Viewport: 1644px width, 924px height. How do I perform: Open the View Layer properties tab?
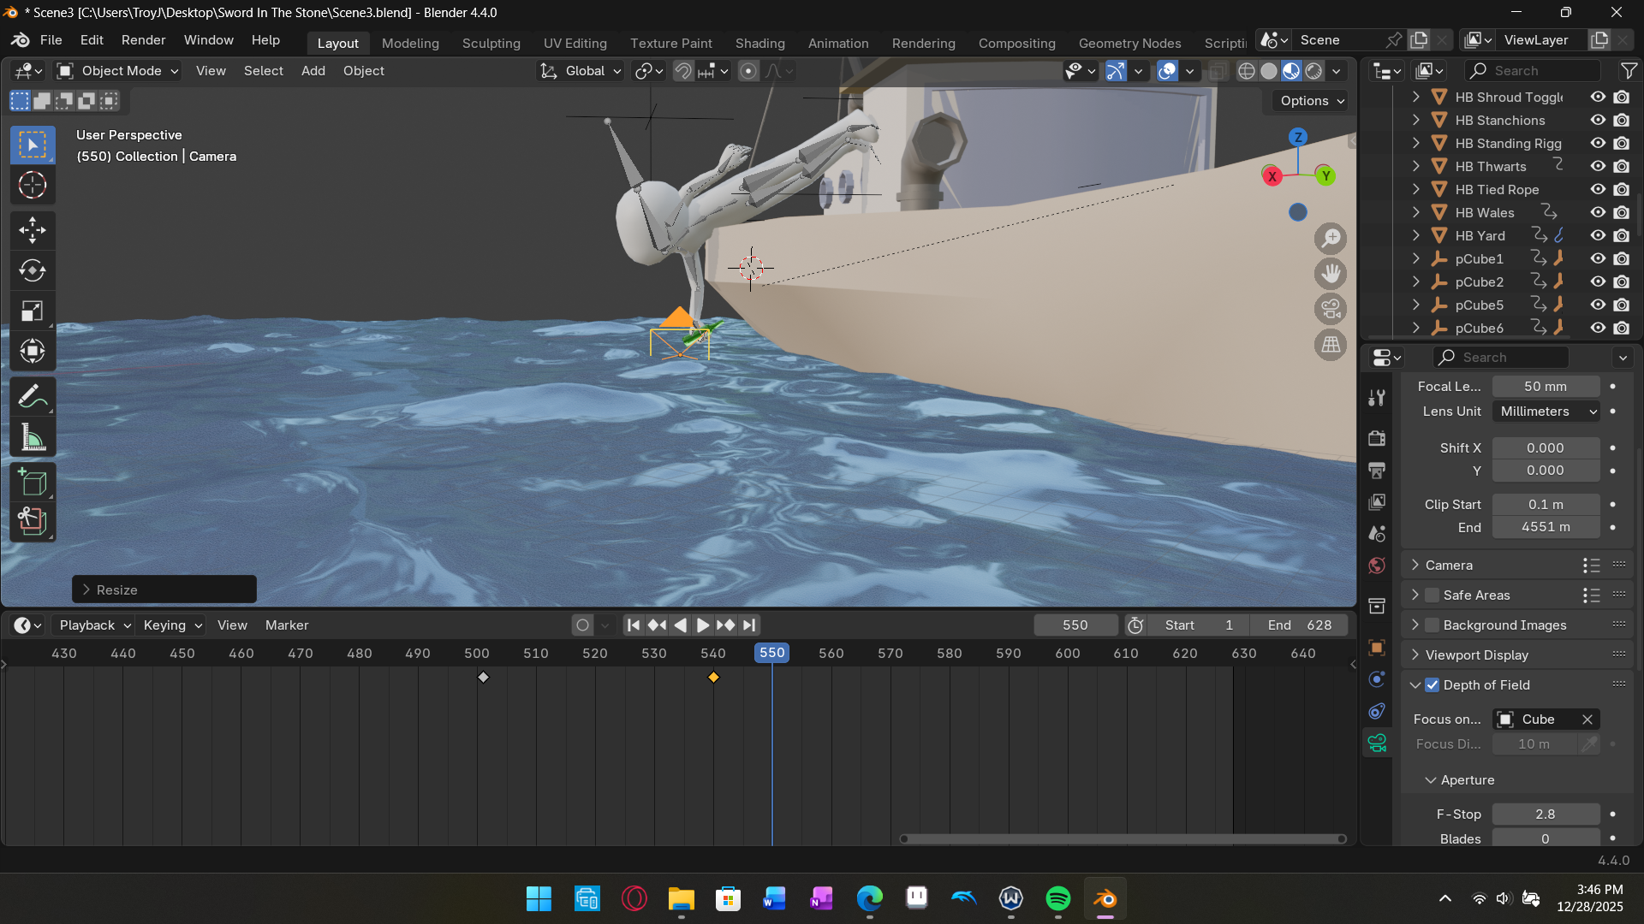[x=1377, y=501]
